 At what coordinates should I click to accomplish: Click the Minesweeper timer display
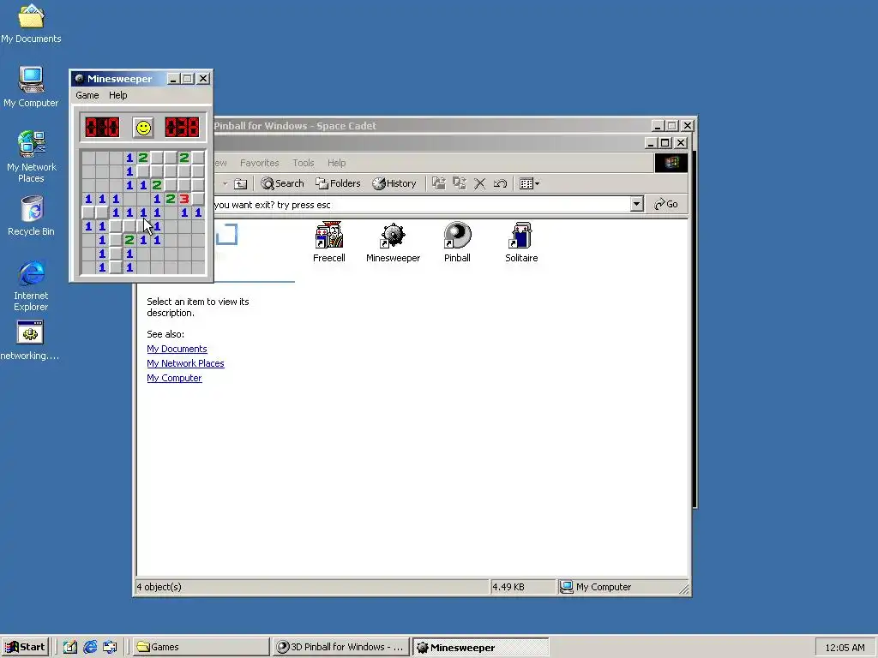point(182,128)
